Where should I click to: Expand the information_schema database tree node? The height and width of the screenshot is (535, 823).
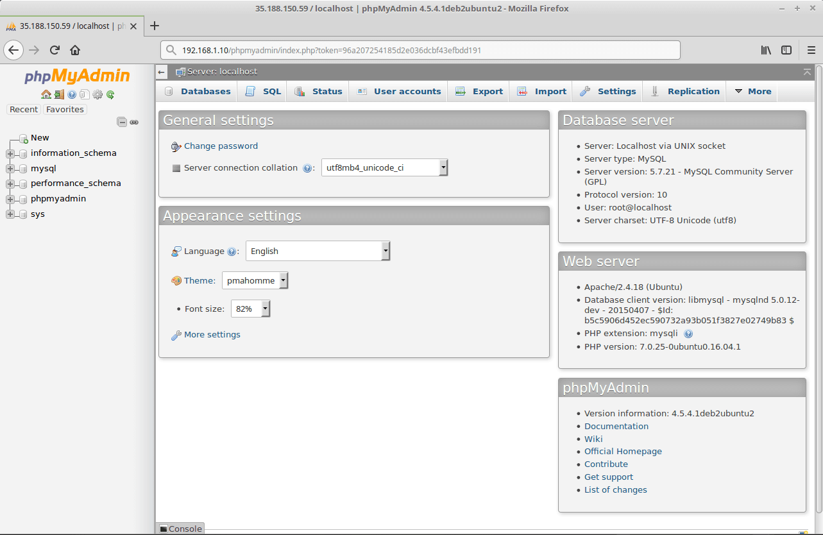click(10, 153)
